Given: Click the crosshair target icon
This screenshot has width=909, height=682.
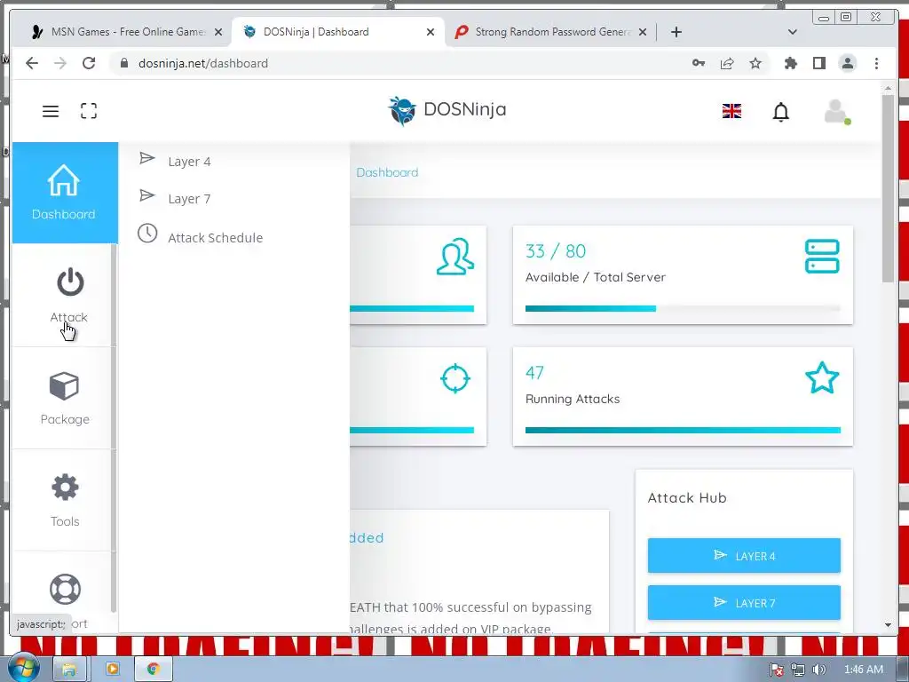Looking at the screenshot, I should pos(455,378).
